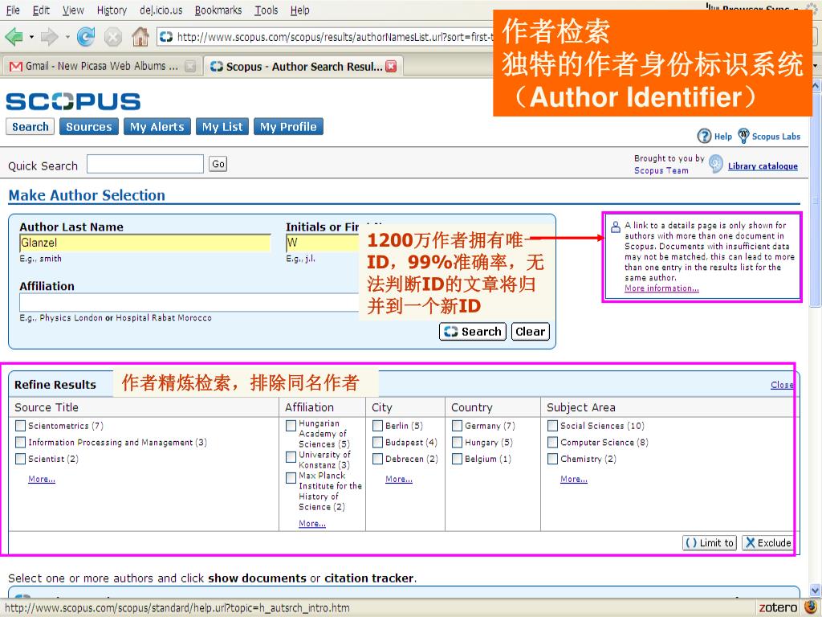Check the Scientometrics (7) source box
This screenshot has width=822, height=617.
tap(20, 426)
